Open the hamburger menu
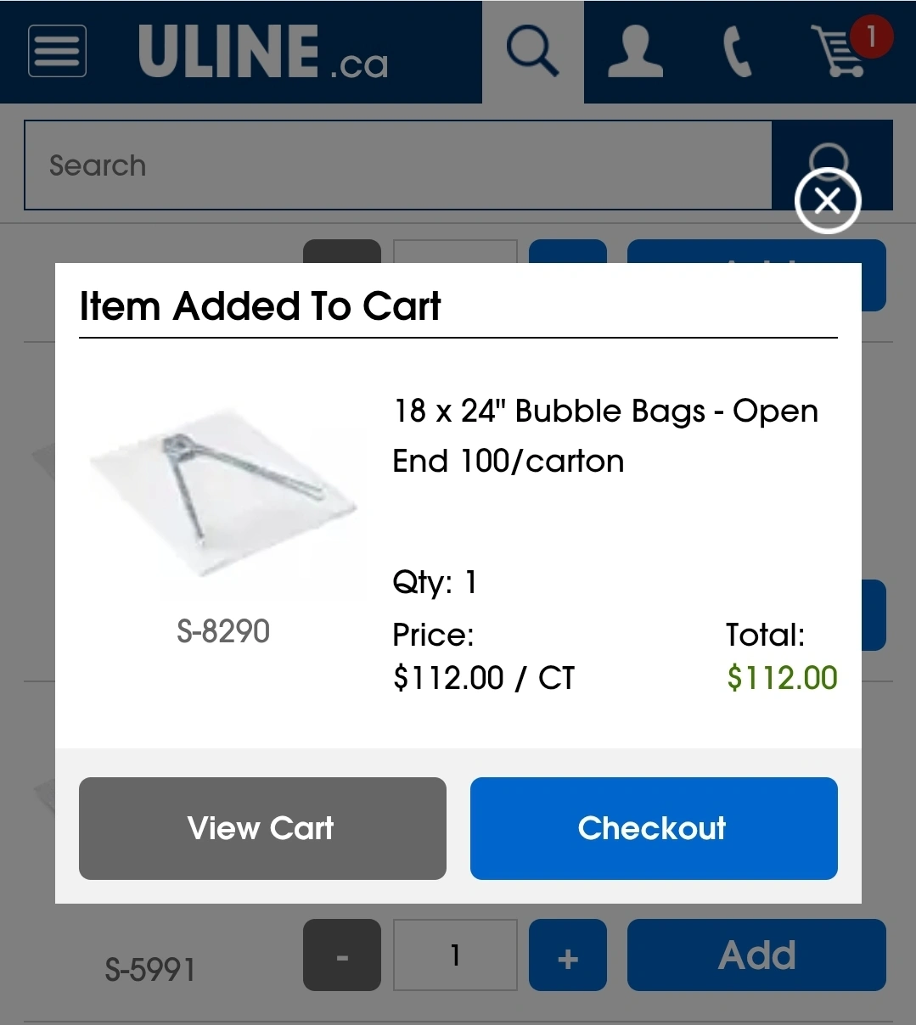 (x=57, y=51)
